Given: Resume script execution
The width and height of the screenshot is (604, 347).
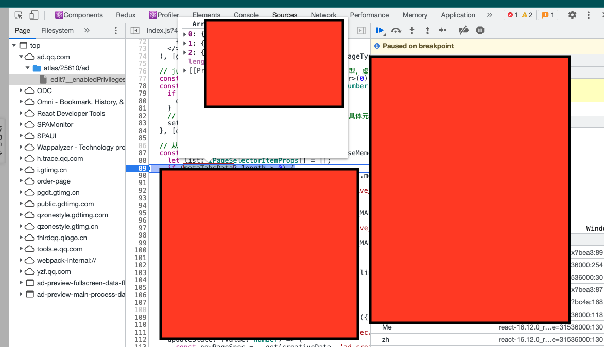Looking at the screenshot, I should (x=380, y=31).
